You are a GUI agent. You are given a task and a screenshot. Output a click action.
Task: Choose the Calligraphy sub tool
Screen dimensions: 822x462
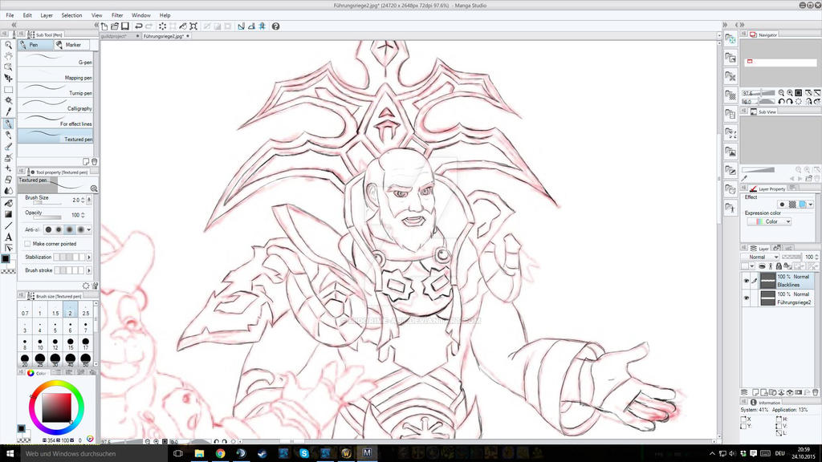[55, 105]
